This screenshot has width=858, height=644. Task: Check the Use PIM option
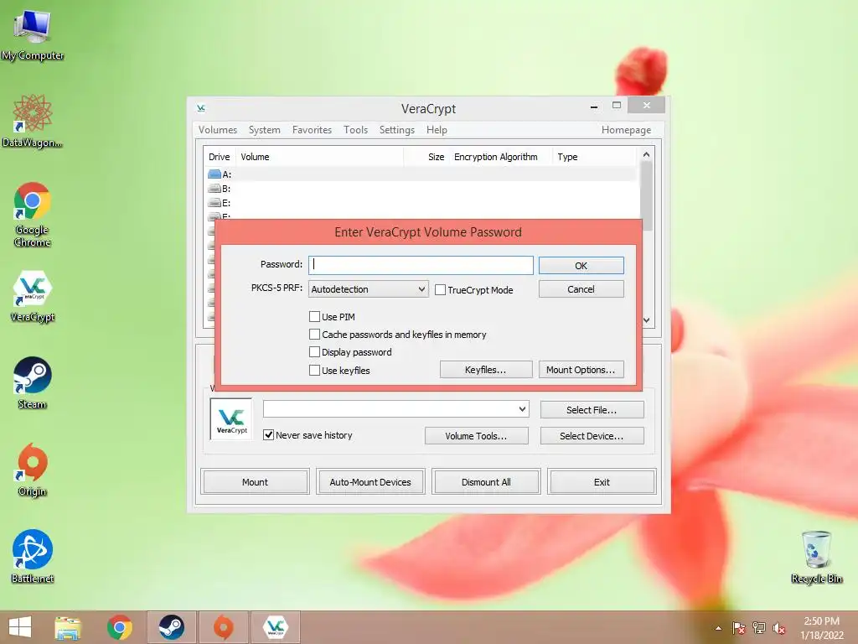(315, 316)
